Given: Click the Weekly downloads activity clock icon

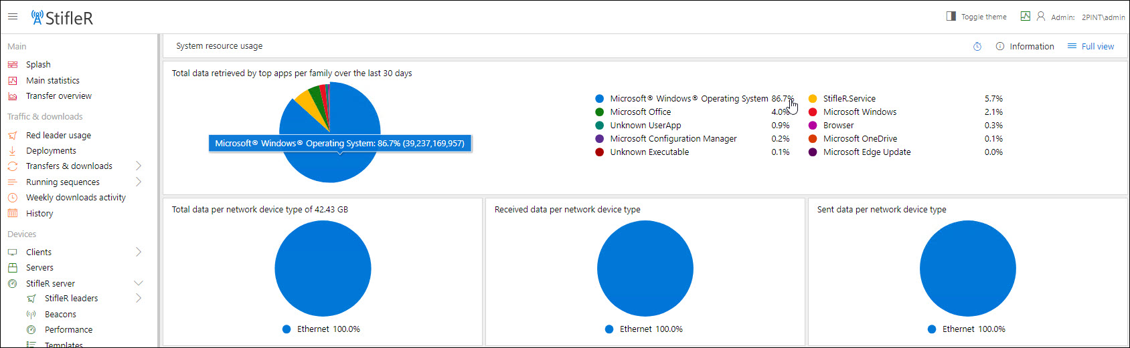Looking at the screenshot, I should [x=13, y=198].
